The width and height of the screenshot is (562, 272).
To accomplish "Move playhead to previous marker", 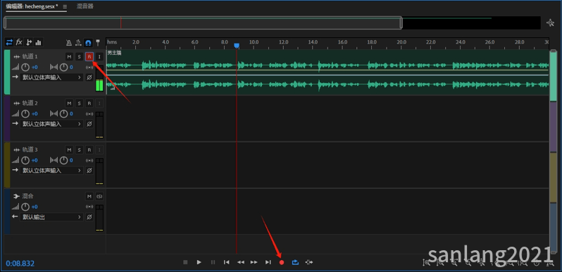I will [x=227, y=262].
